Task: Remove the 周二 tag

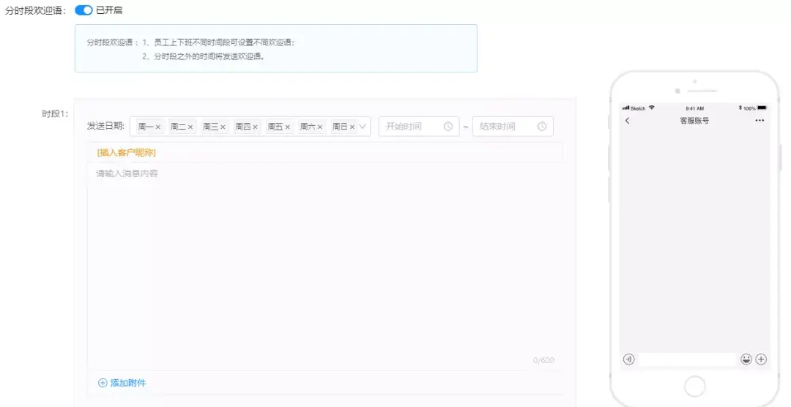Action: pos(190,127)
